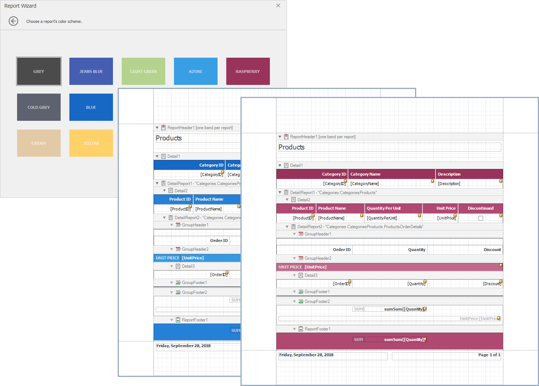Viewport: 539px width, 386px height.
Task: Click ReportFooter1 band icon in raspberry report
Action: coord(301,329)
